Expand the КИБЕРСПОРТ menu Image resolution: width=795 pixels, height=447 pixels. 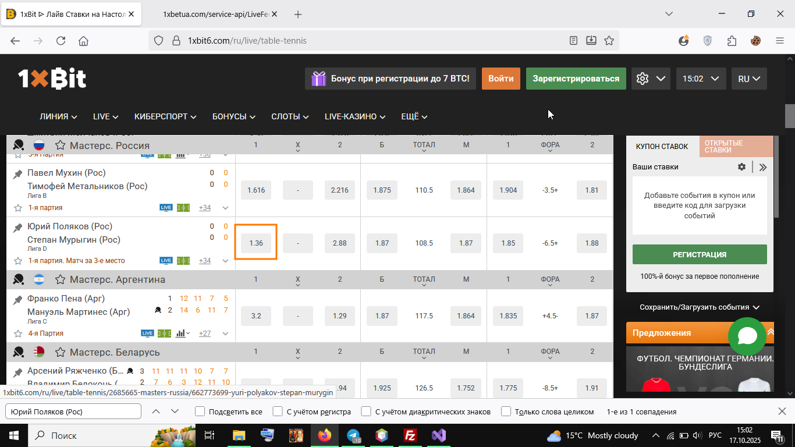[165, 116]
